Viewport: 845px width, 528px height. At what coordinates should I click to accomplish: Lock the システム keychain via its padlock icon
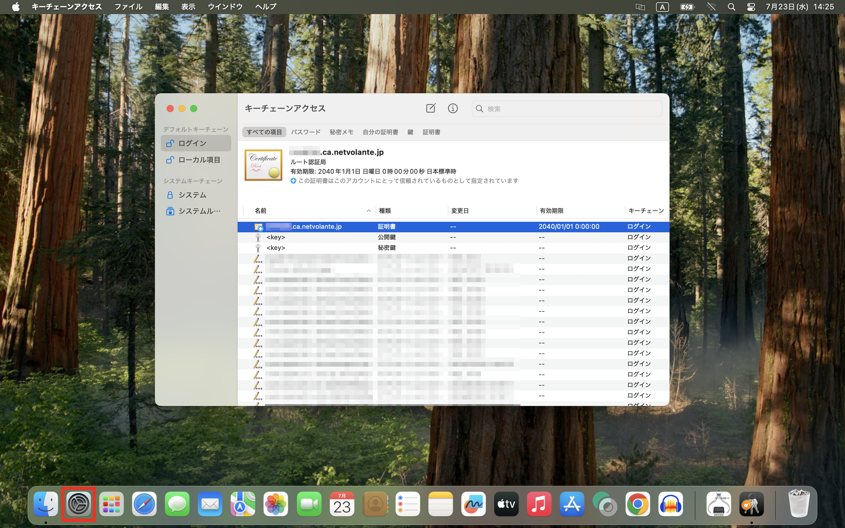(170, 195)
